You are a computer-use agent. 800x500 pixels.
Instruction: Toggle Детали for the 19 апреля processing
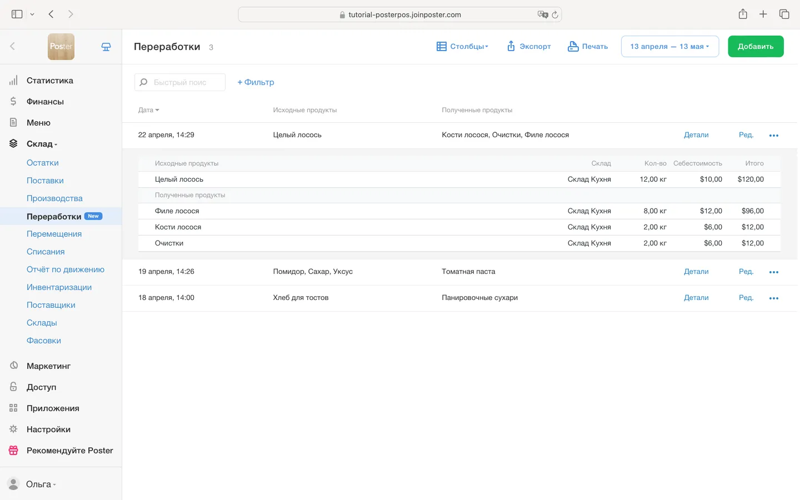(x=696, y=272)
